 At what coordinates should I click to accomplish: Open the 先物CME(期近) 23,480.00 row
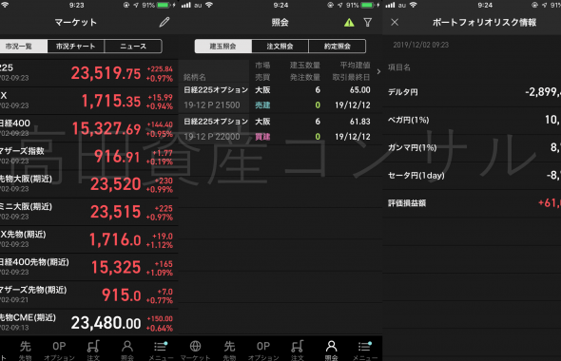(x=88, y=323)
